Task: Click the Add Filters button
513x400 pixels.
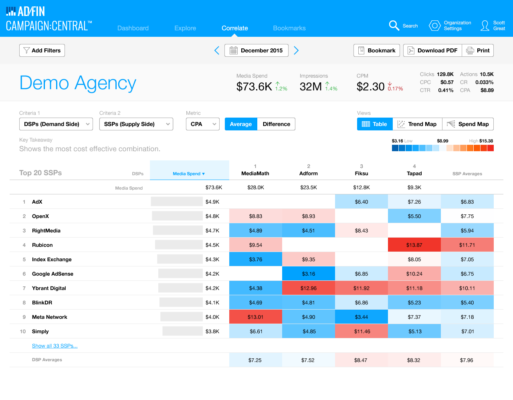Action: [42, 50]
